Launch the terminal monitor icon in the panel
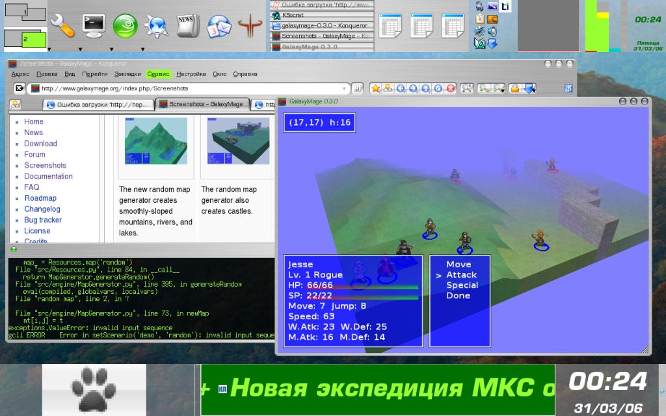Image resolution: width=666 pixels, height=416 pixels. (x=94, y=26)
